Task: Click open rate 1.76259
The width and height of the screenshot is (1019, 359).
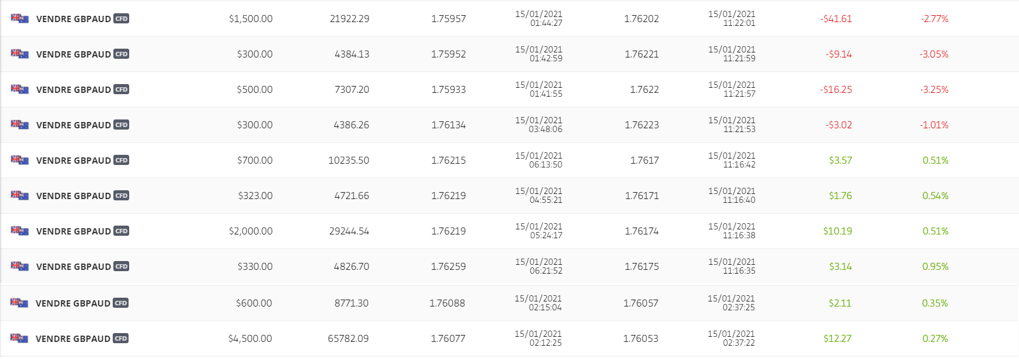Action: click(x=448, y=266)
